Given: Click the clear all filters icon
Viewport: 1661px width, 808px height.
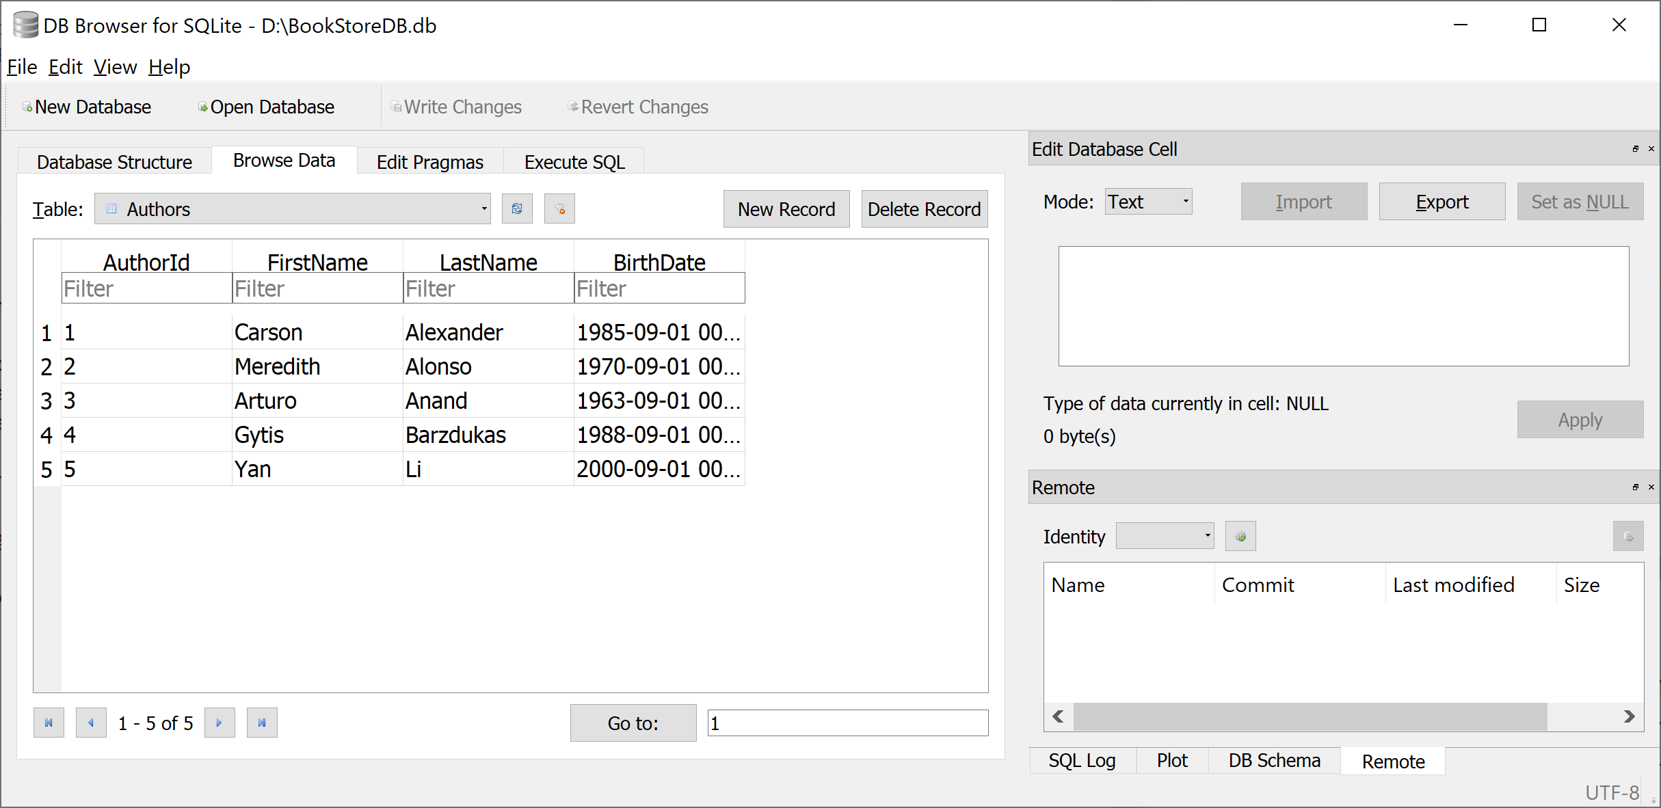Looking at the screenshot, I should tap(559, 208).
